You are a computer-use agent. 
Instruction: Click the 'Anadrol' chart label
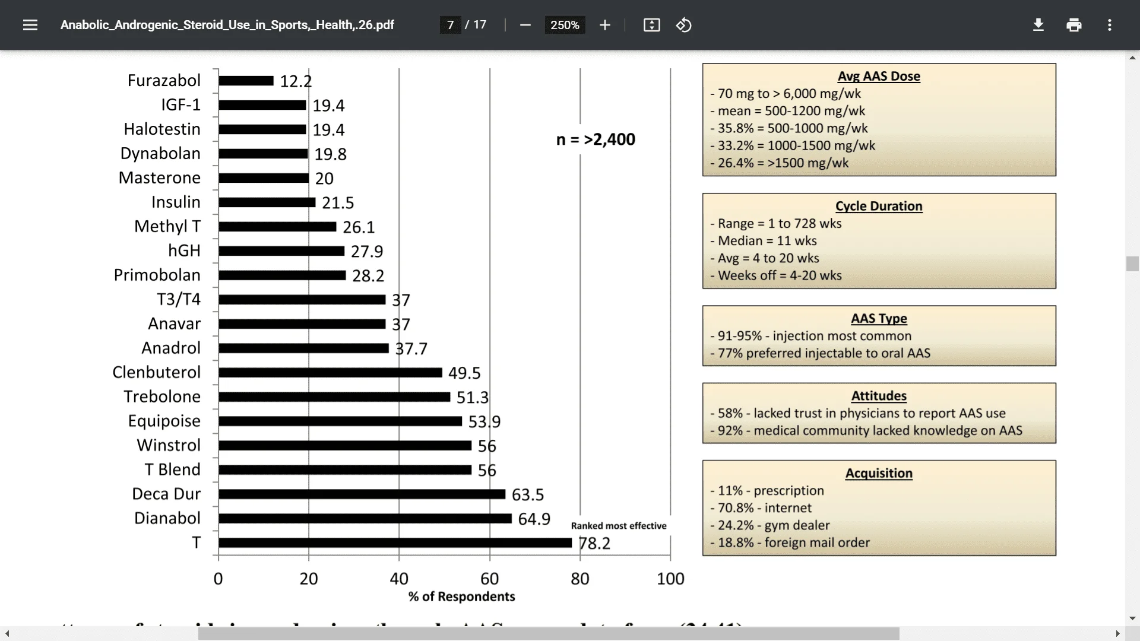(171, 348)
